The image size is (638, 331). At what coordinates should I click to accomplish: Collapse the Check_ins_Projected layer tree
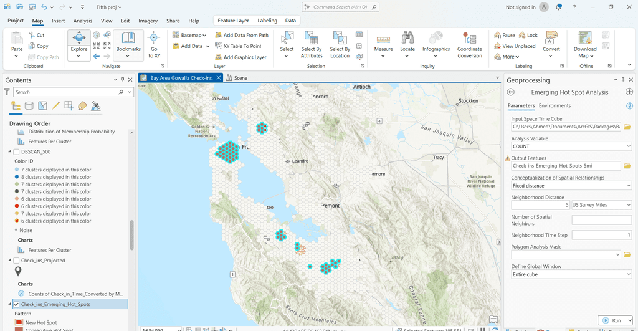[10, 260]
